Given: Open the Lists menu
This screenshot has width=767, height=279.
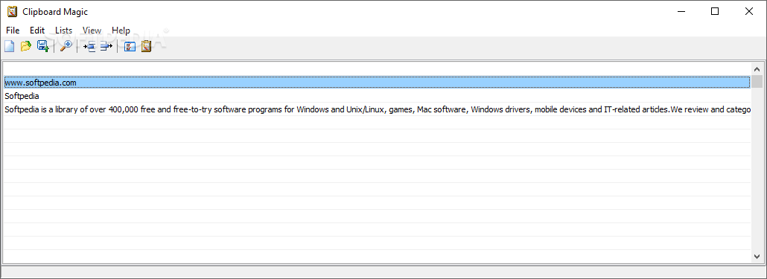Looking at the screenshot, I should (x=63, y=31).
